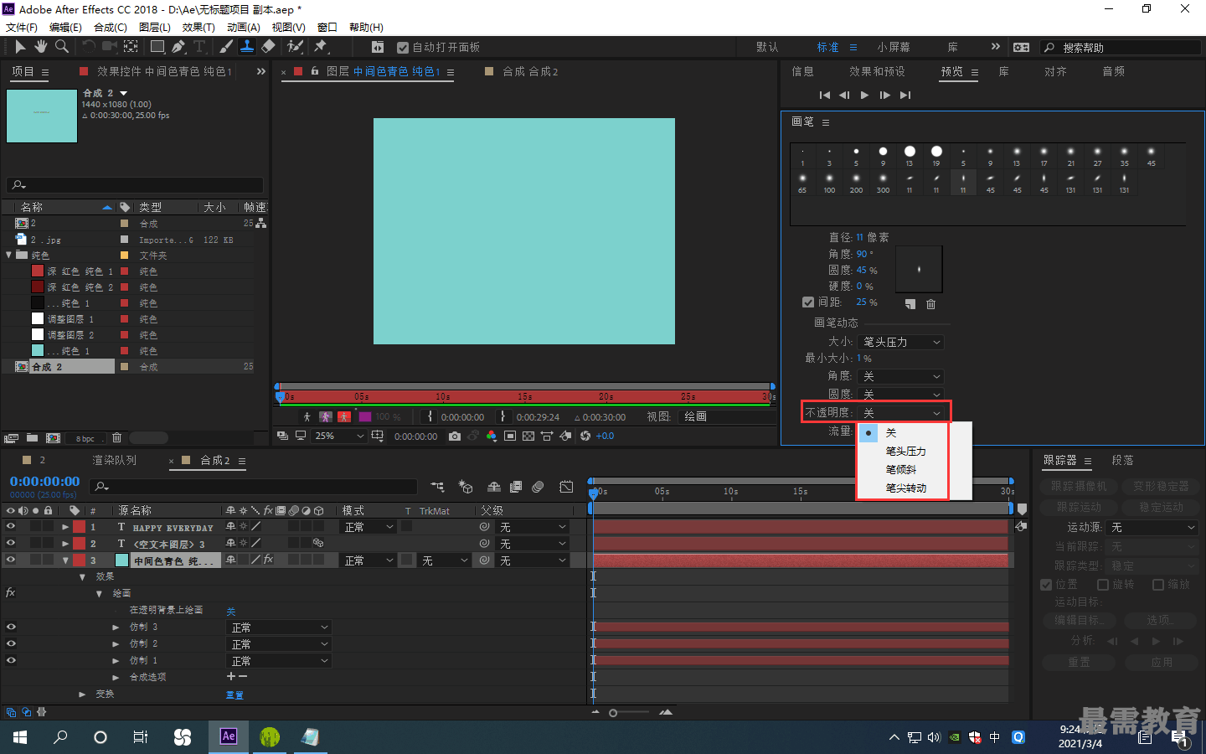
Task: Switch to the Small Screen workspace
Action: [894, 47]
